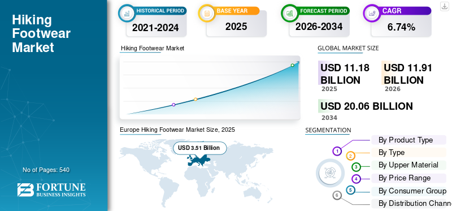The height and width of the screenshot is (211, 452).
Task: Click the USD 11.18 BILLION figure
Action: click(345, 74)
